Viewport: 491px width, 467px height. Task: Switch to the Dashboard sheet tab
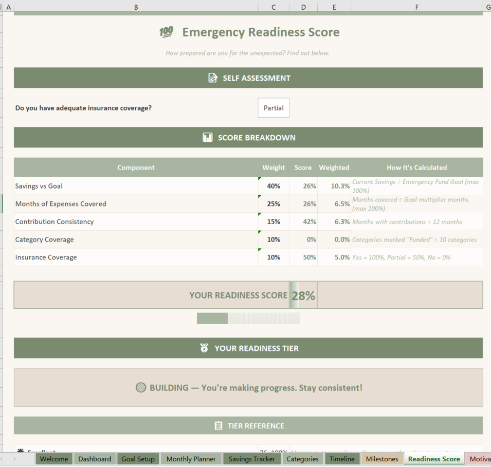[95, 459]
